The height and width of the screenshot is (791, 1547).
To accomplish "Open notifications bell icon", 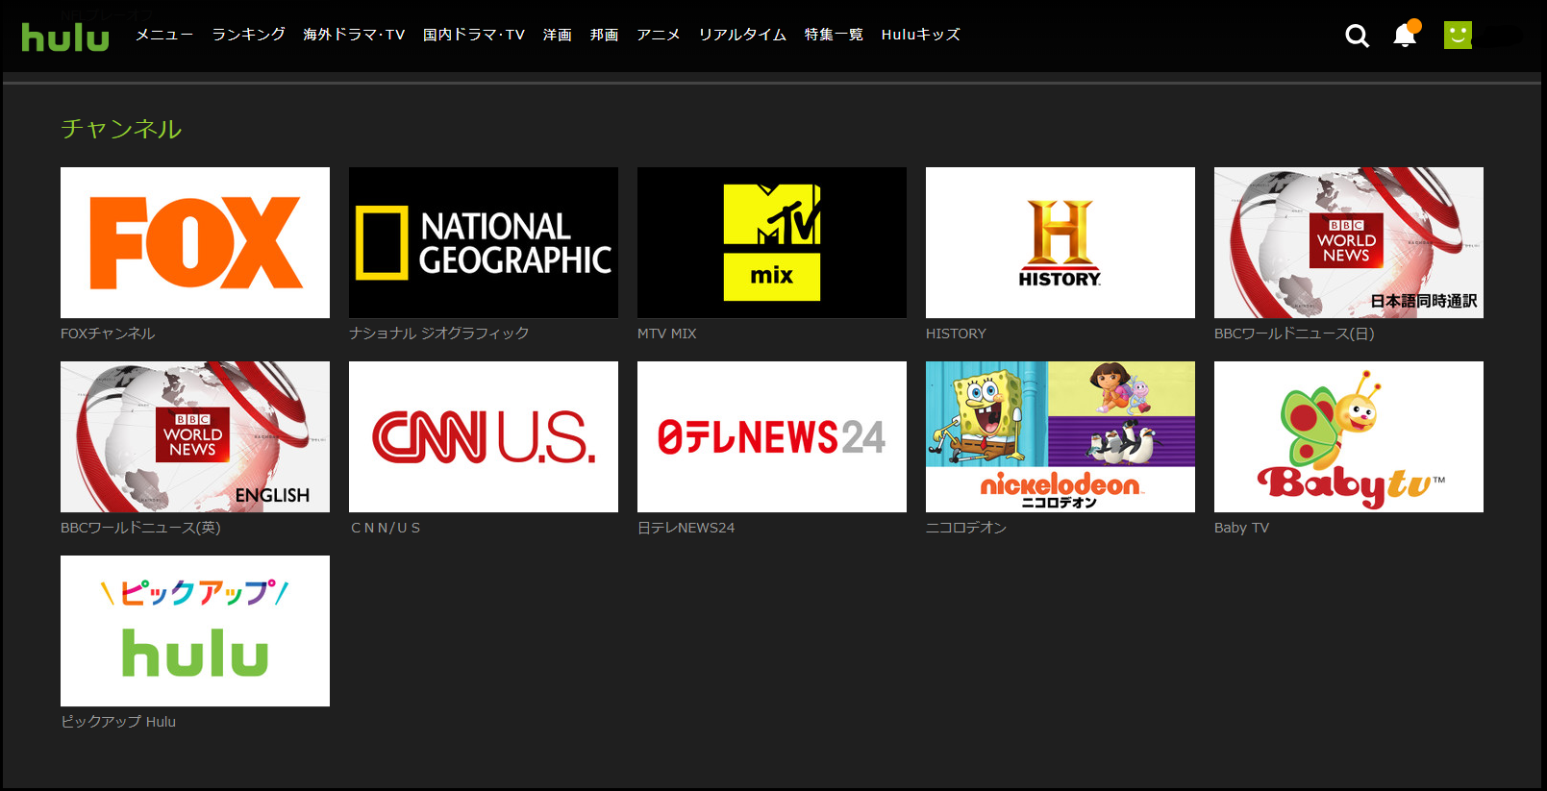I will pyautogui.click(x=1406, y=35).
